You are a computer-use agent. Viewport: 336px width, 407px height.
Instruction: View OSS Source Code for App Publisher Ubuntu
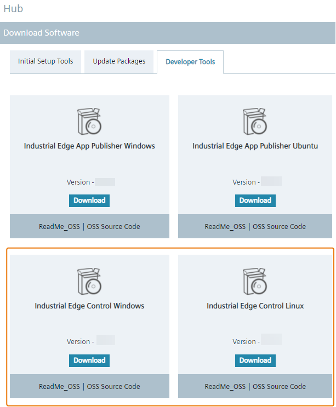(279, 226)
